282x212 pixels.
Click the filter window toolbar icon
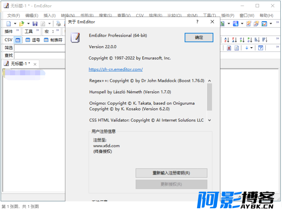[261, 48]
